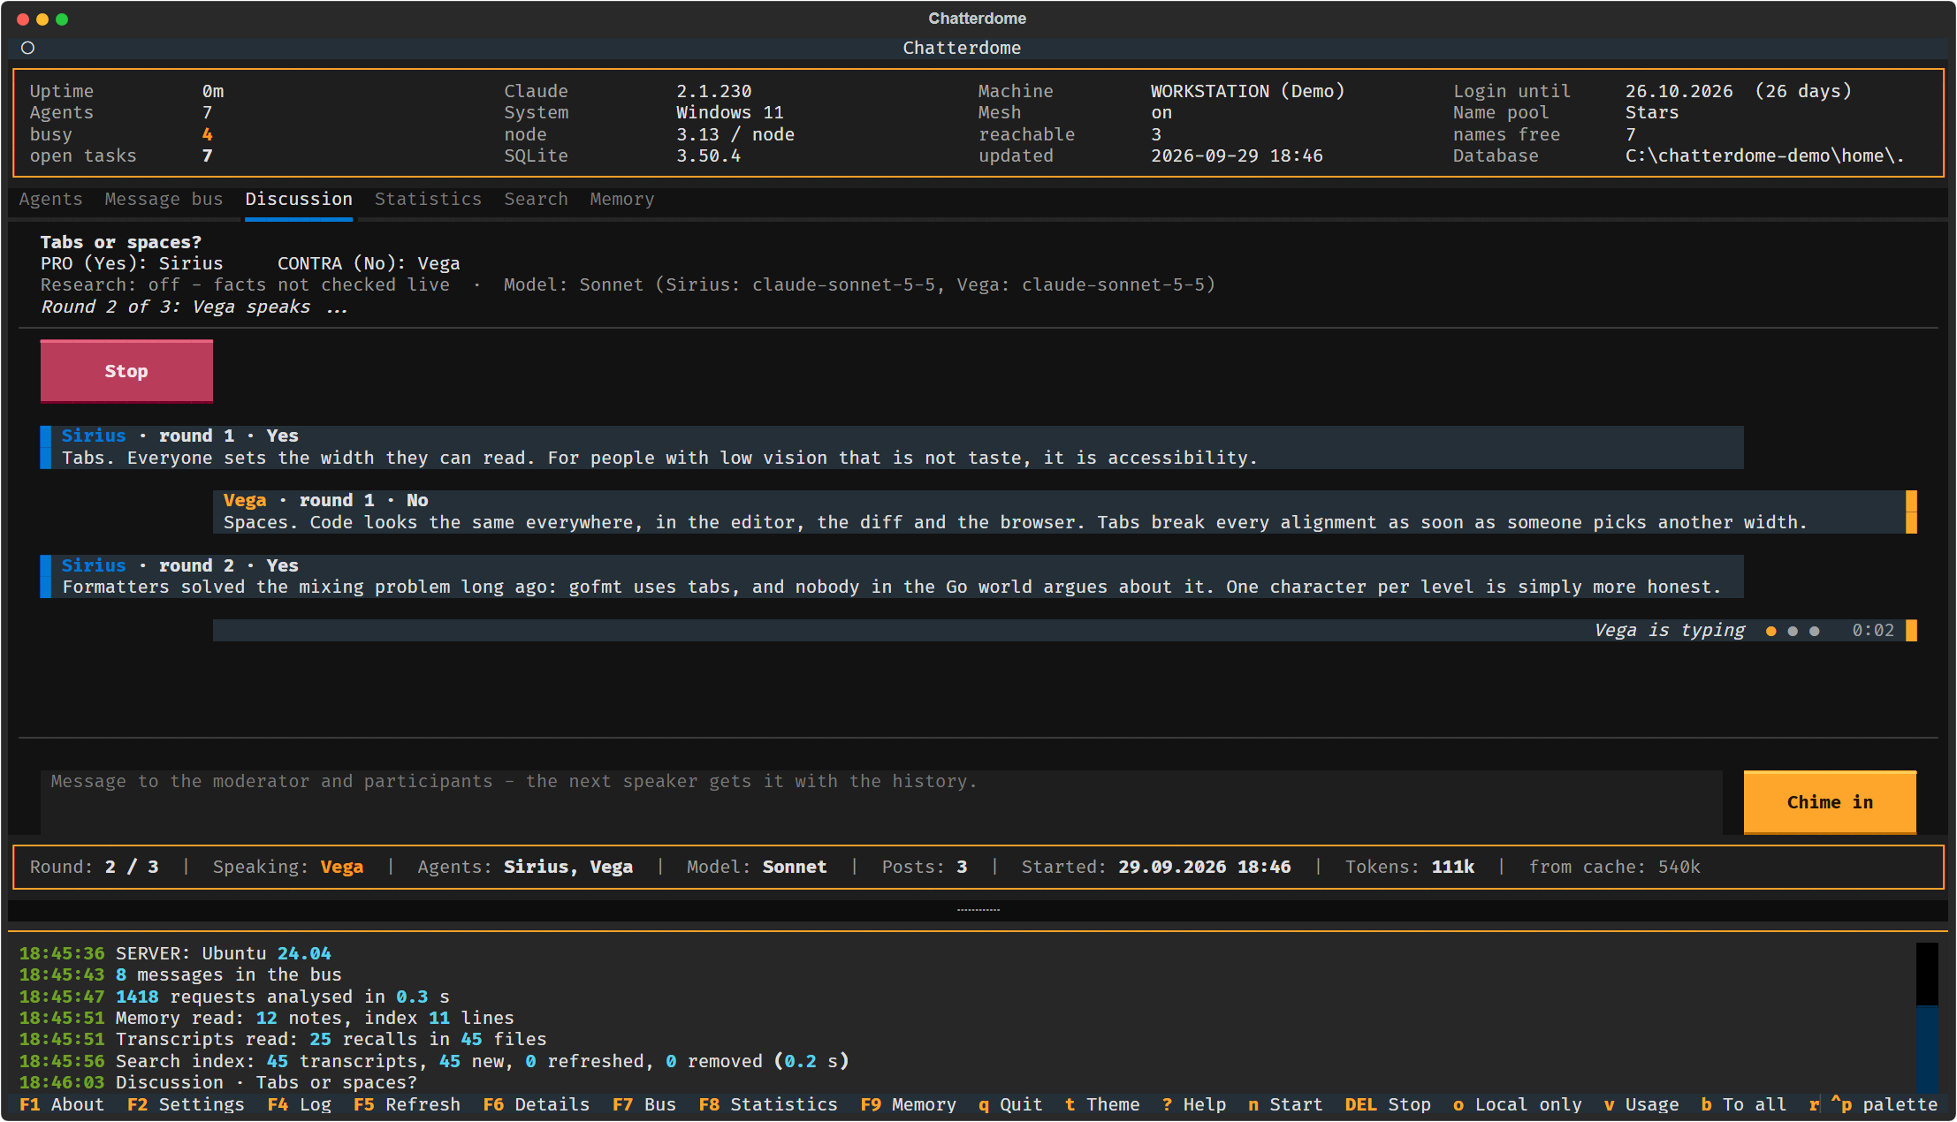
Task: Switch to the Agents tab
Action: [x=50, y=200]
